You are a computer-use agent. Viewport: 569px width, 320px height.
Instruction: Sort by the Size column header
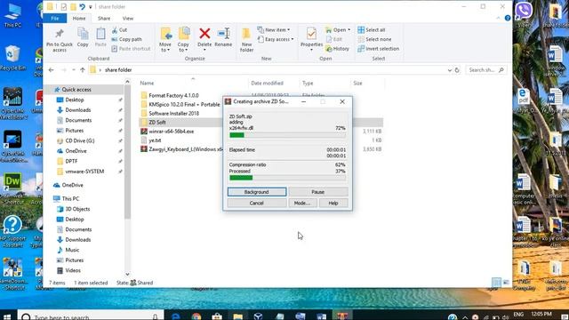pyautogui.click(x=357, y=83)
